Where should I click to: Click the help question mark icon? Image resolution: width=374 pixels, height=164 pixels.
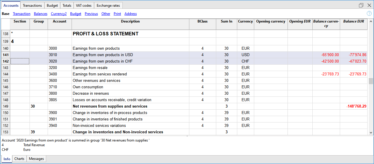pyautogui.click(x=369, y=13)
